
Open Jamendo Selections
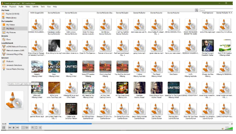pos(15,65)
